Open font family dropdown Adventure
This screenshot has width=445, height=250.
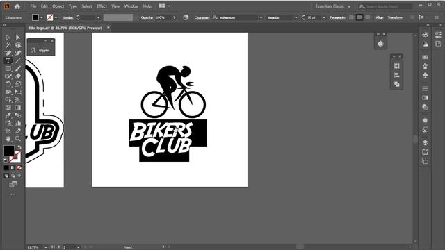[261, 17]
